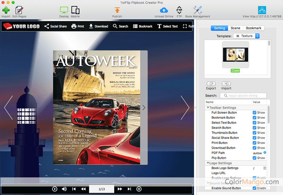Click the small arrow on book edge
The width and height of the screenshot is (283, 195).
point(144,108)
